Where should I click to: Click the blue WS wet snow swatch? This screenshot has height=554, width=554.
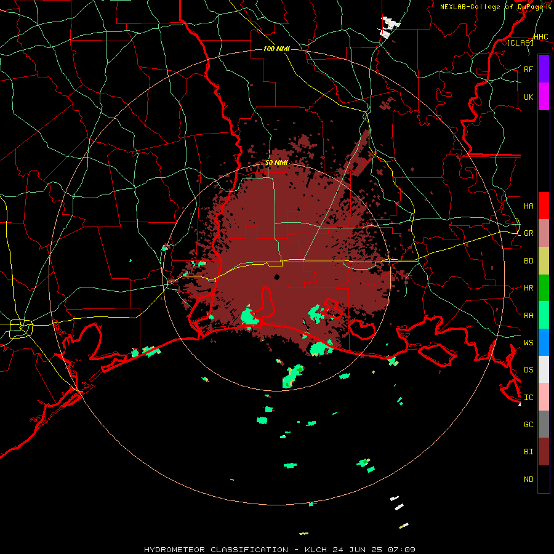coord(544,342)
